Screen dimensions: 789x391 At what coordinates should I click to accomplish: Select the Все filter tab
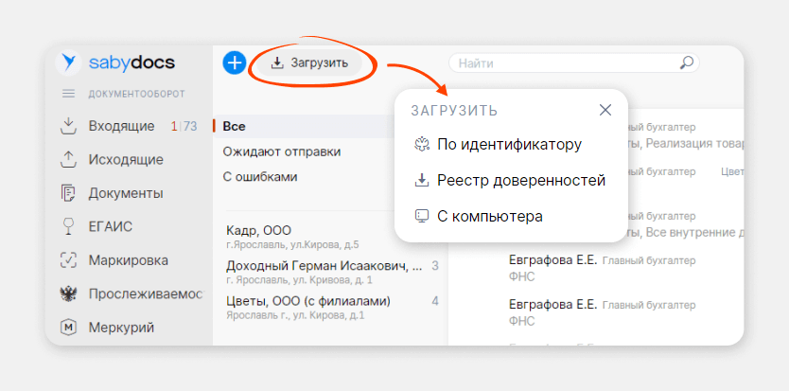pyautogui.click(x=234, y=126)
